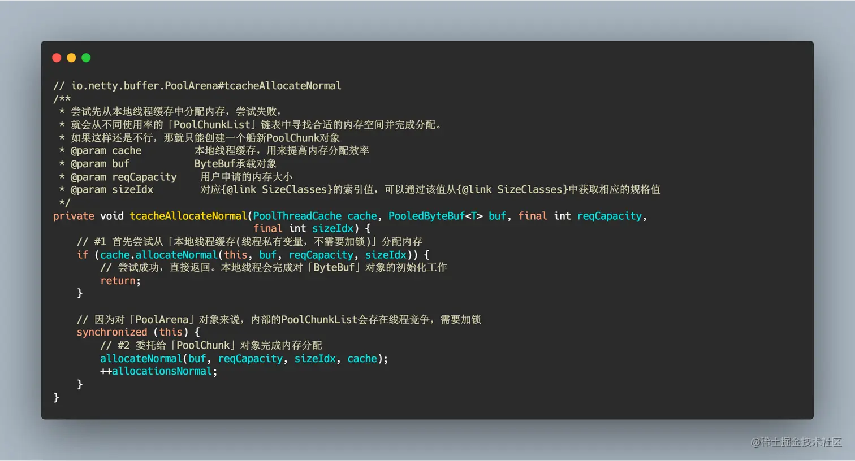Click the '@param buf' comment line
Viewport: 855px width, 461px height.
167,164
